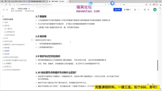The width and height of the screenshot is (162, 91).
Task: Select 1.7 数据库 in the outline
Action: pyautogui.click(x=6, y=51)
